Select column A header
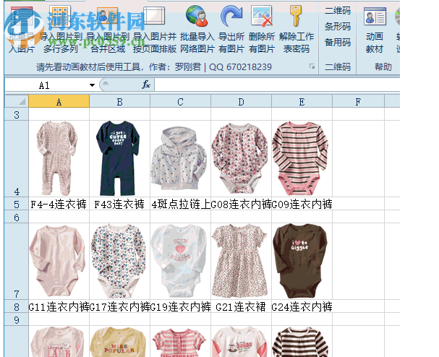Image resolution: width=439 pixels, height=357 pixels. click(x=59, y=102)
